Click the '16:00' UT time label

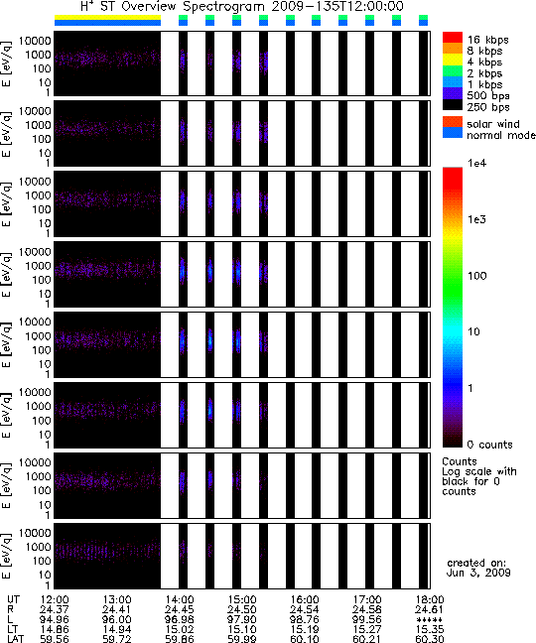pos(305,600)
